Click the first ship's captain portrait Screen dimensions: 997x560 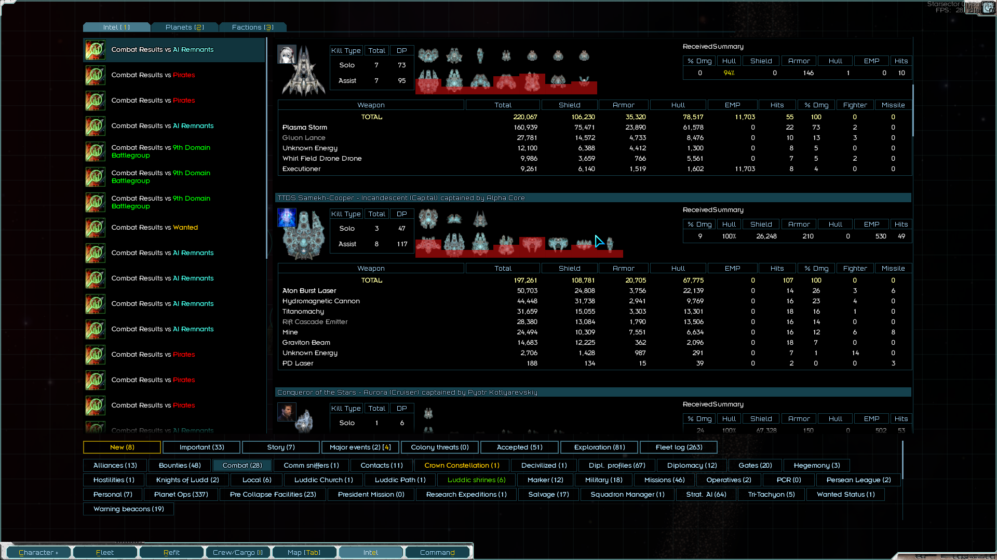(287, 54)
